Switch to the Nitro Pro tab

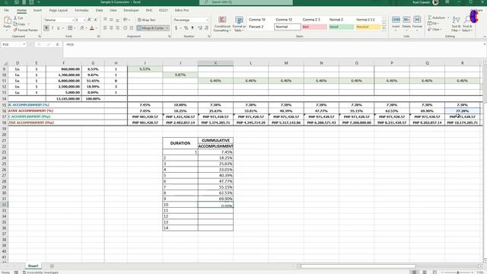(x=181, y=10)
